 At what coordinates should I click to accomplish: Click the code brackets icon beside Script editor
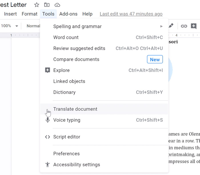click(47, 137)
